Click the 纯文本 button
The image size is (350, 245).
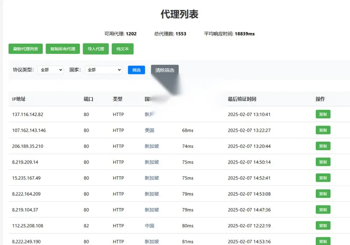tap(122, 49)
